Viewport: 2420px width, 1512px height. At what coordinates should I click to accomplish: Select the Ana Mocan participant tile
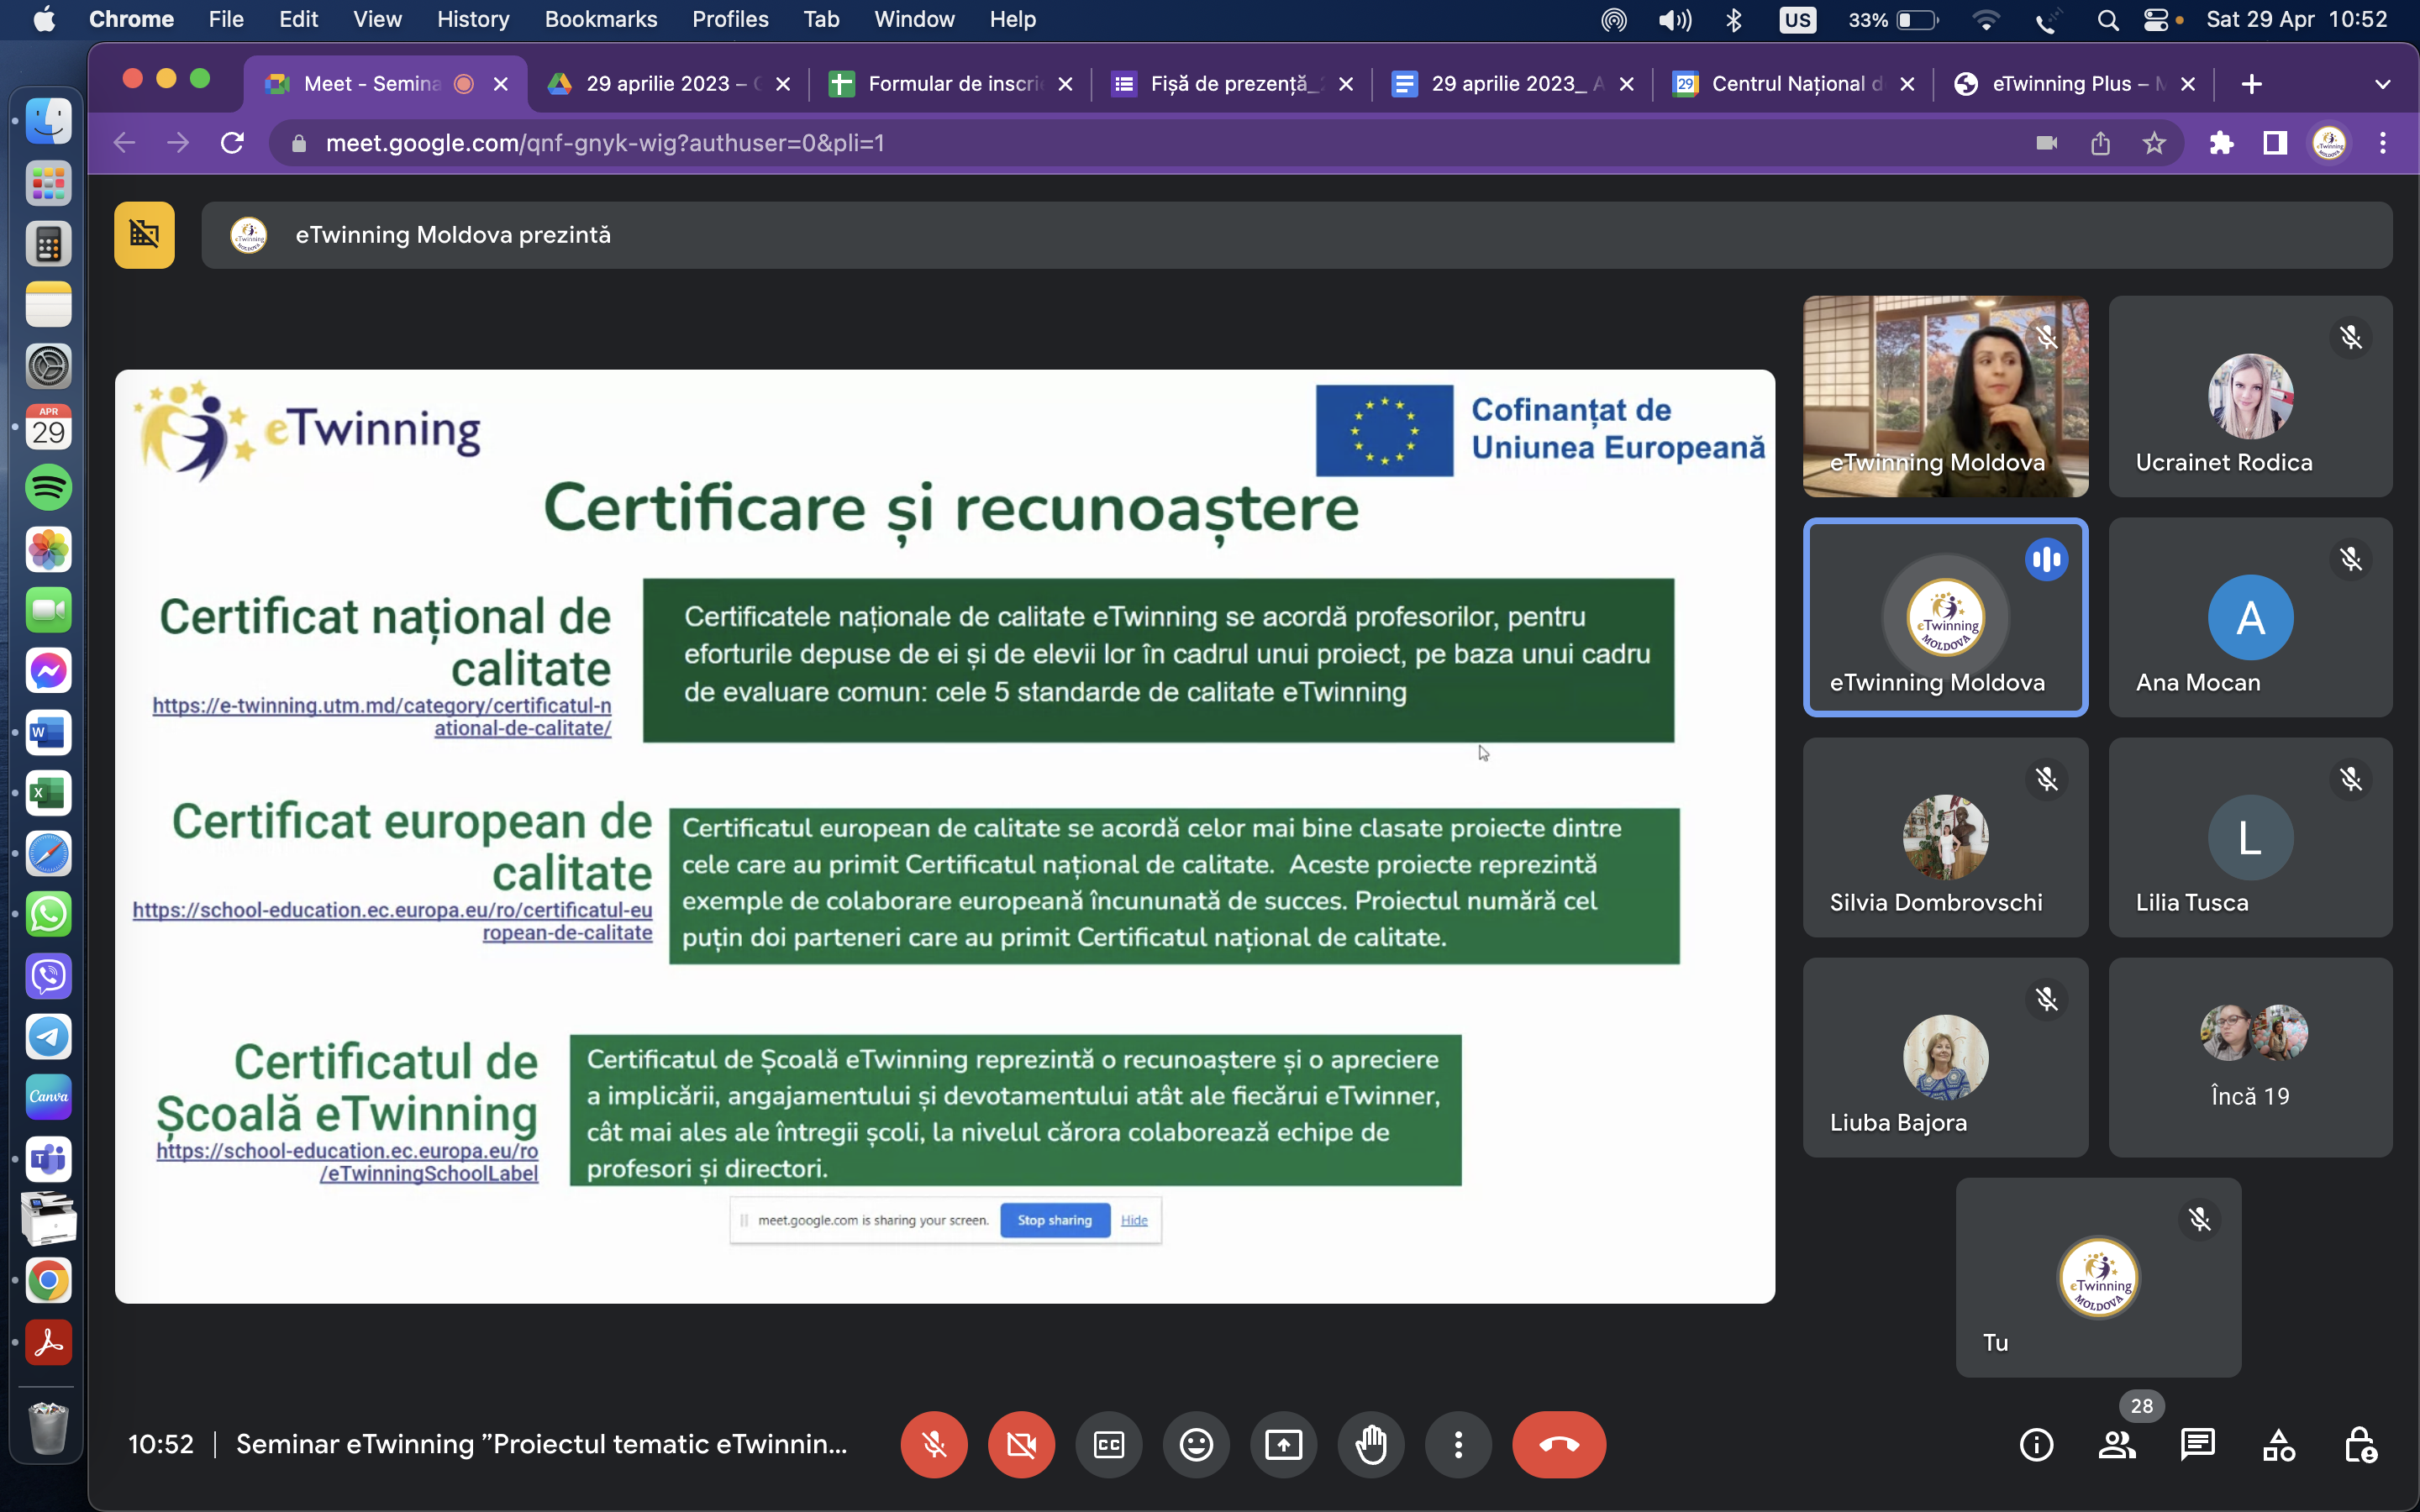(x=2250, y=617)
